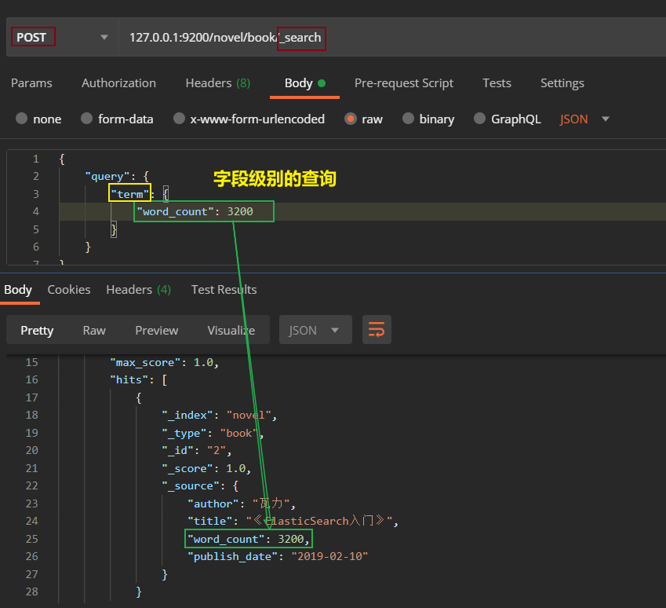Viewport: 666px width, 608px height.
Task: Open the Visualize response view
Action: [x=231, y=330]
